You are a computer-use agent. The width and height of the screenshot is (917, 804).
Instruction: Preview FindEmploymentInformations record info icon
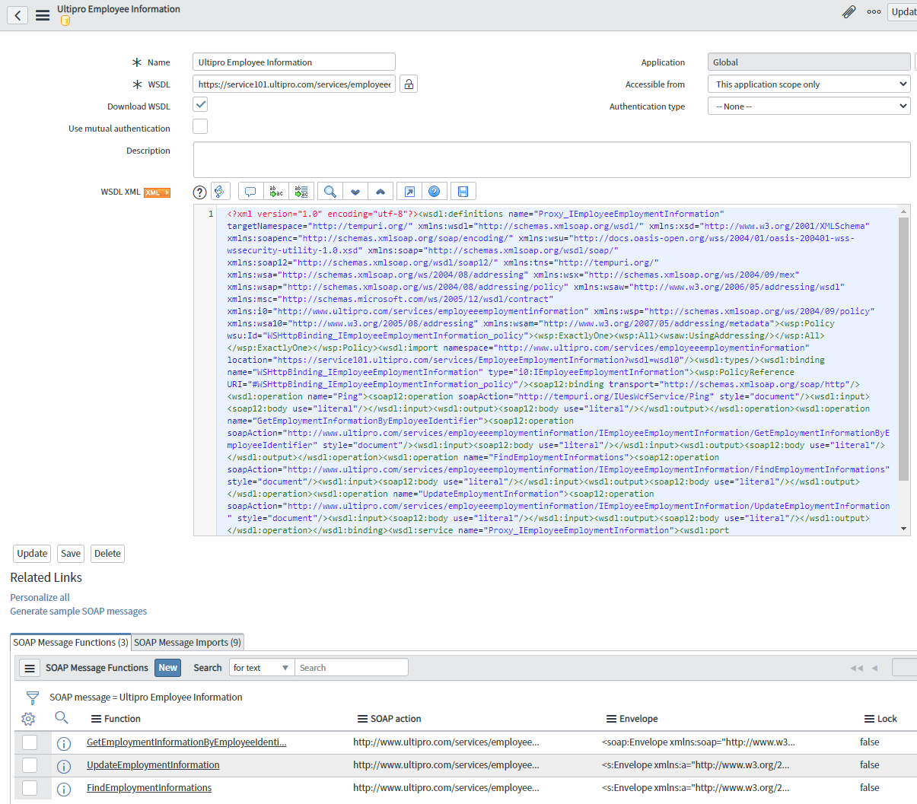[64, 789]
